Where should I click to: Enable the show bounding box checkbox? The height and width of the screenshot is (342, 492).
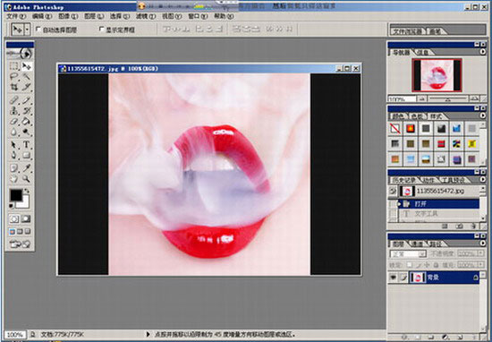[102, 30]
